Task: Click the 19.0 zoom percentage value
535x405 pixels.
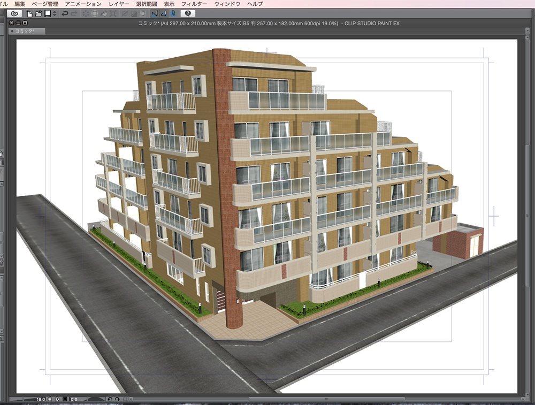Action: point(41,399)
